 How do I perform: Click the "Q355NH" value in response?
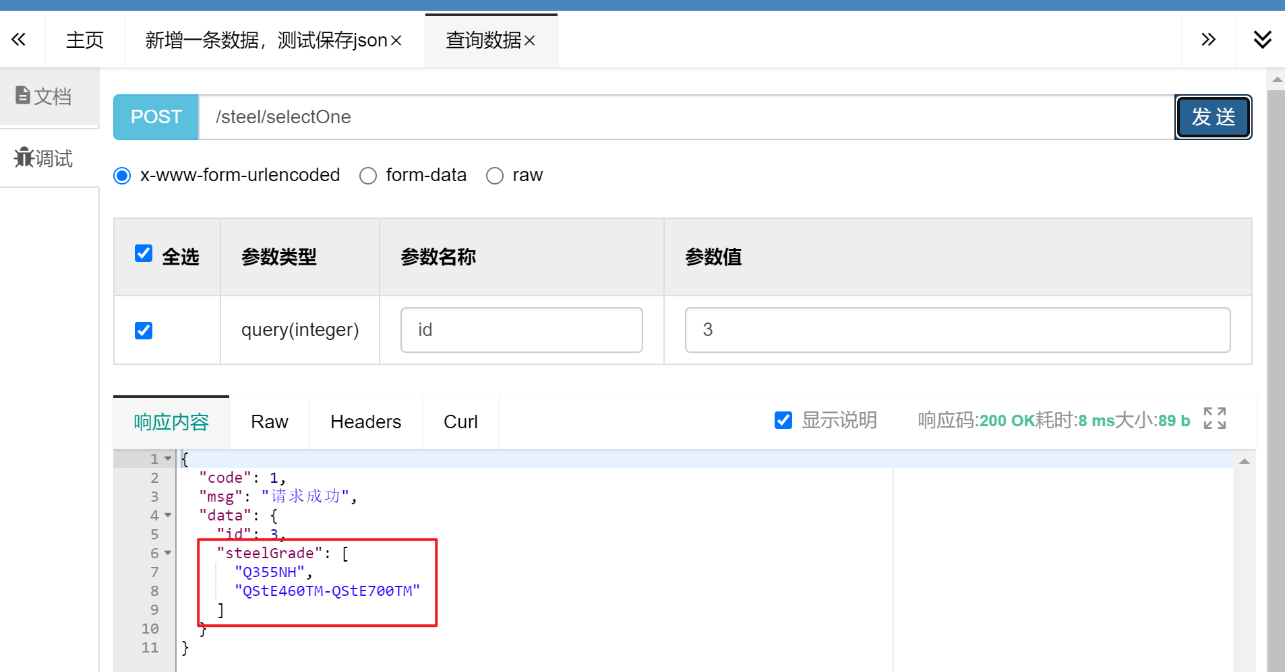tap(270, 572)
